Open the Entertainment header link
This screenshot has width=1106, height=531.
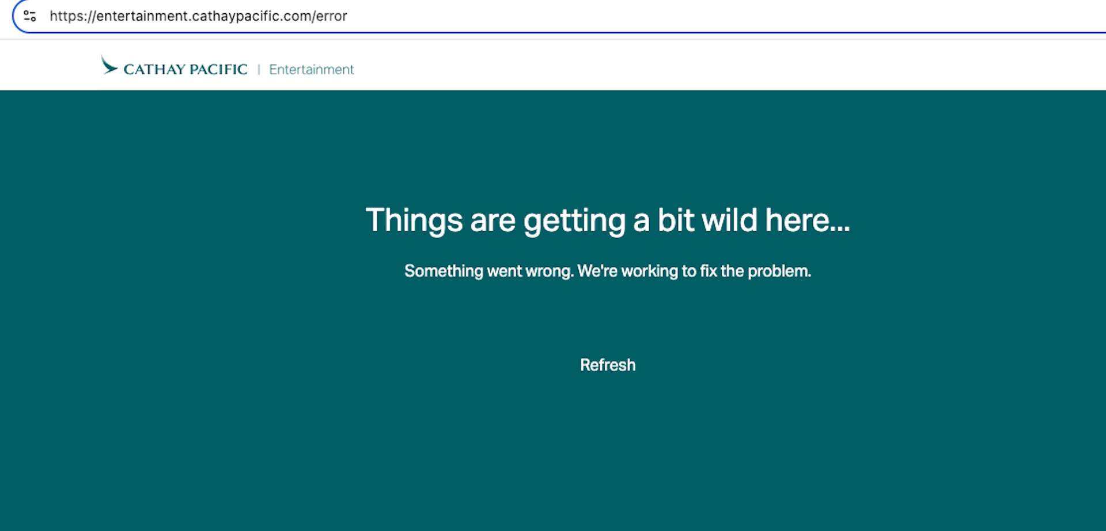[311, 70]
